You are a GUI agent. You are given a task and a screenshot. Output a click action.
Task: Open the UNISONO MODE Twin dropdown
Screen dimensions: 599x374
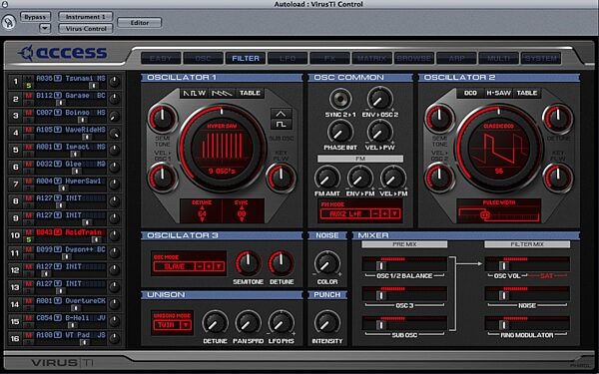click(x=186, y=325)
